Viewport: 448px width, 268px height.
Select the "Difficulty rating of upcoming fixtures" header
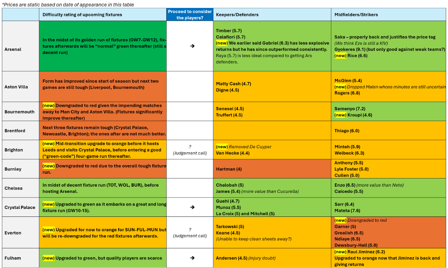(82, 15)
